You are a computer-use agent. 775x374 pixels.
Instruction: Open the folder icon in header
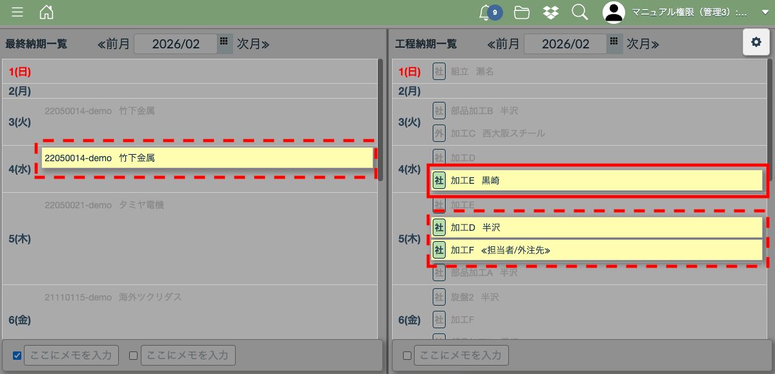tap(522, 12)
